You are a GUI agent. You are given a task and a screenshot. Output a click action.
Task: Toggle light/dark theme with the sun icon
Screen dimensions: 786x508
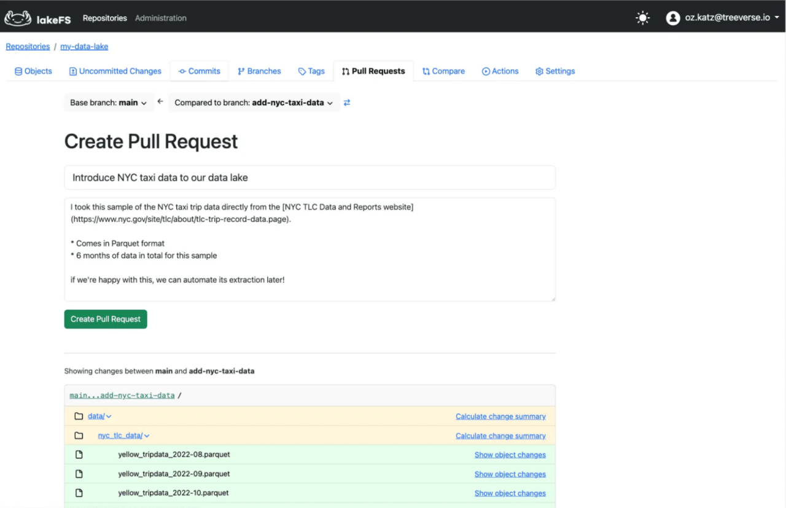(642, 17)
